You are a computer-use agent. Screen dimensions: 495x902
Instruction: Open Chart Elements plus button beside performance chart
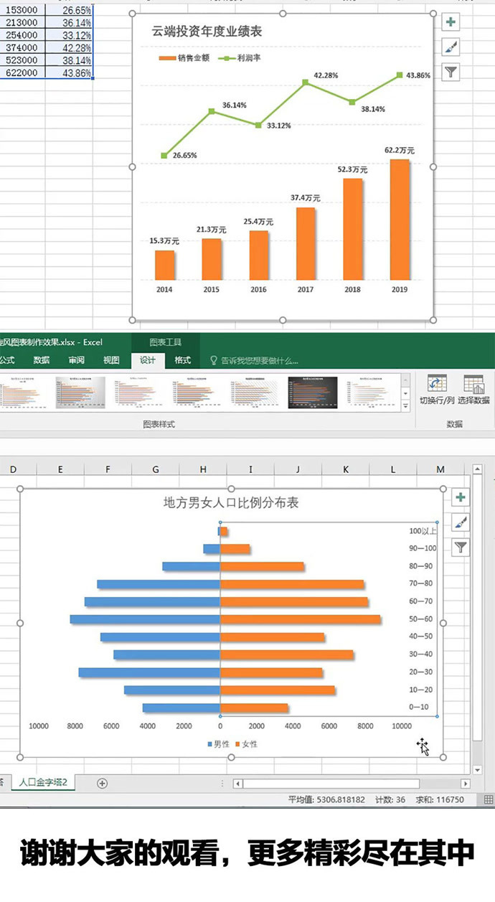point(451,23)
